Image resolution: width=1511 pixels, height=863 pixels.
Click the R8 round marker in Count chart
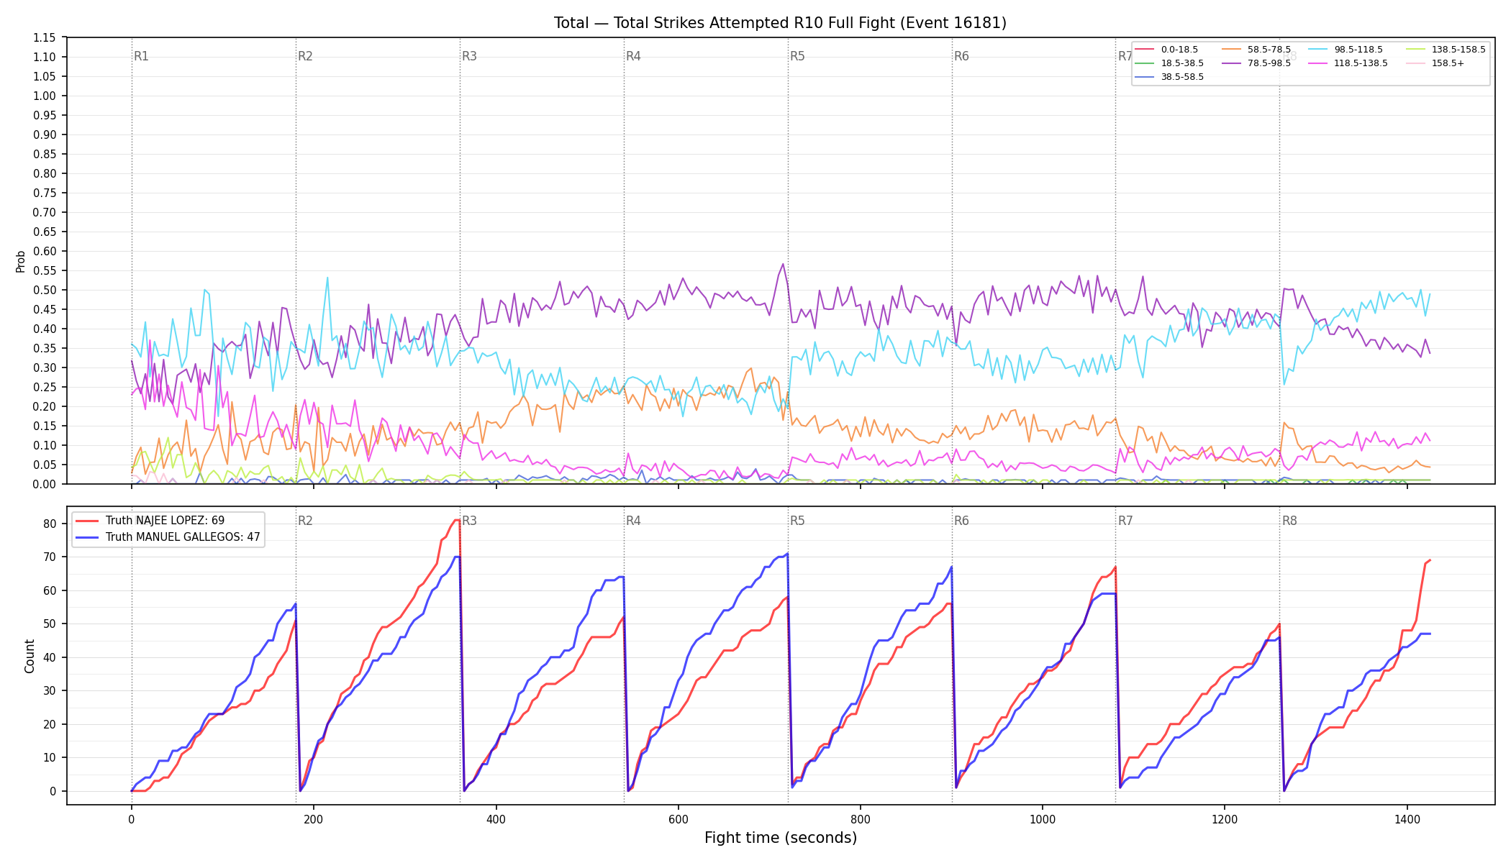point(1289,521)
